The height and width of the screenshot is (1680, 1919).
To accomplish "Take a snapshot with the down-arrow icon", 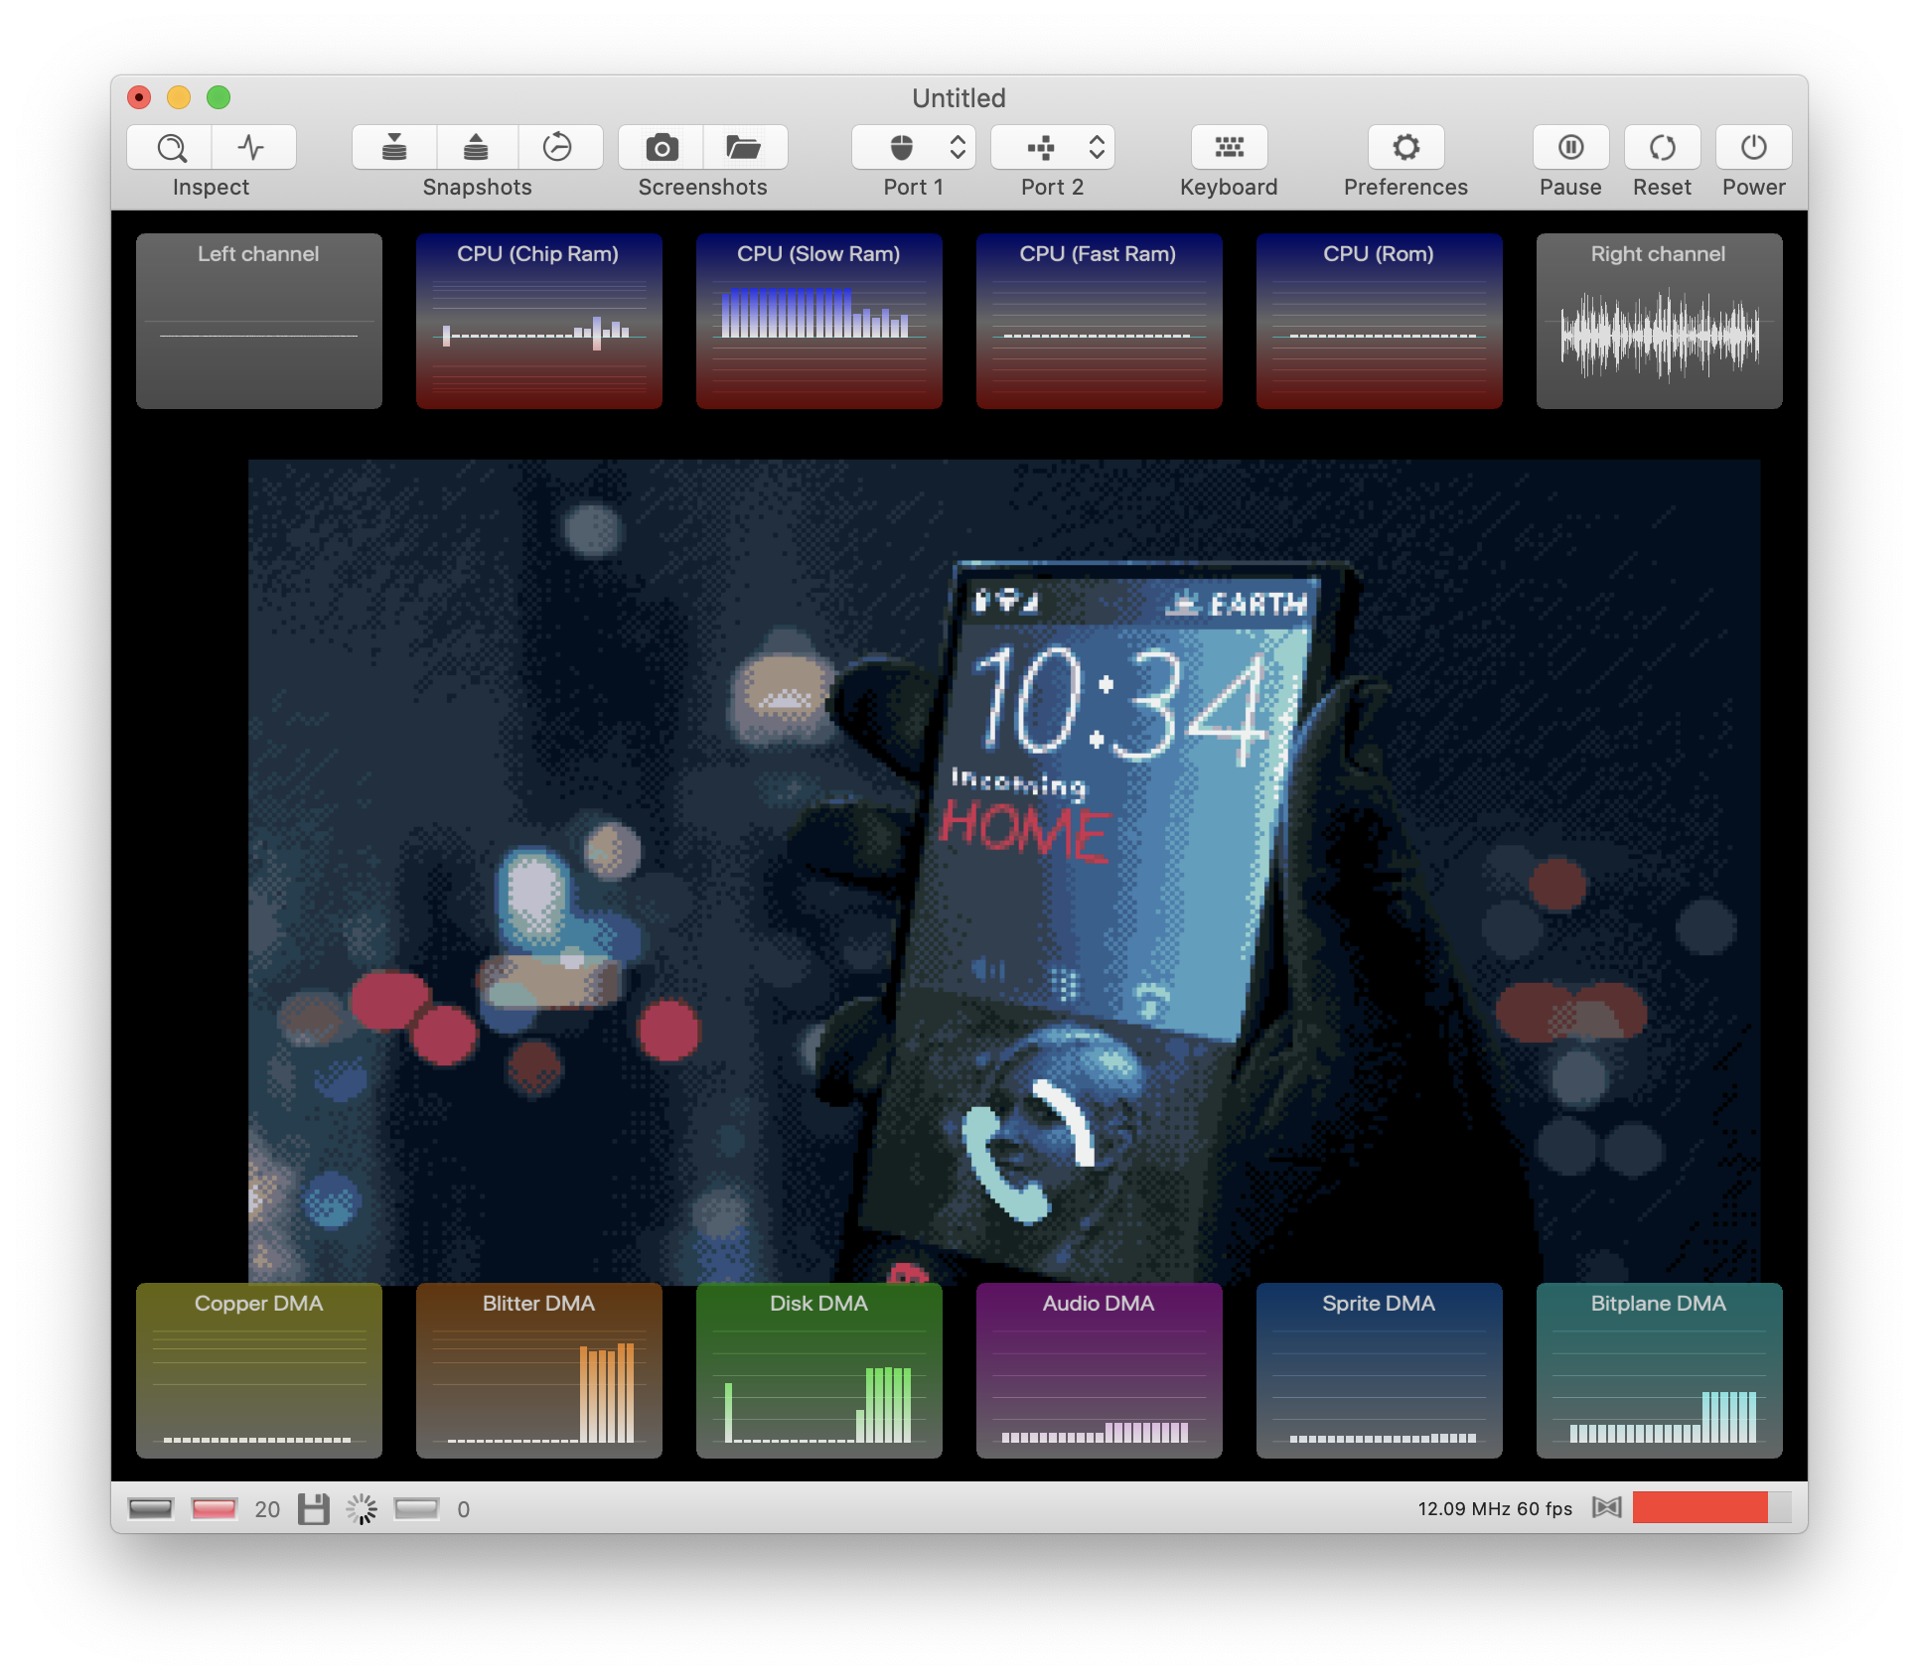I will pos(394,147).
